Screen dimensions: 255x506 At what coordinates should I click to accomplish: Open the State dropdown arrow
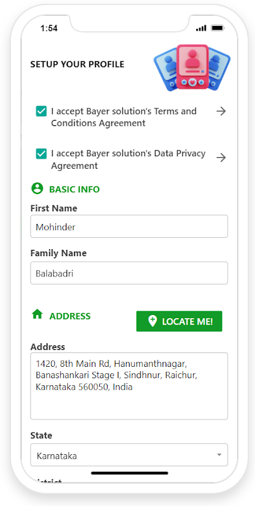pos(219,455)
